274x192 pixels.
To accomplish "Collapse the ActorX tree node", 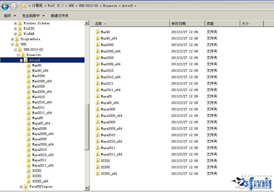I will (x=21, y=60).
